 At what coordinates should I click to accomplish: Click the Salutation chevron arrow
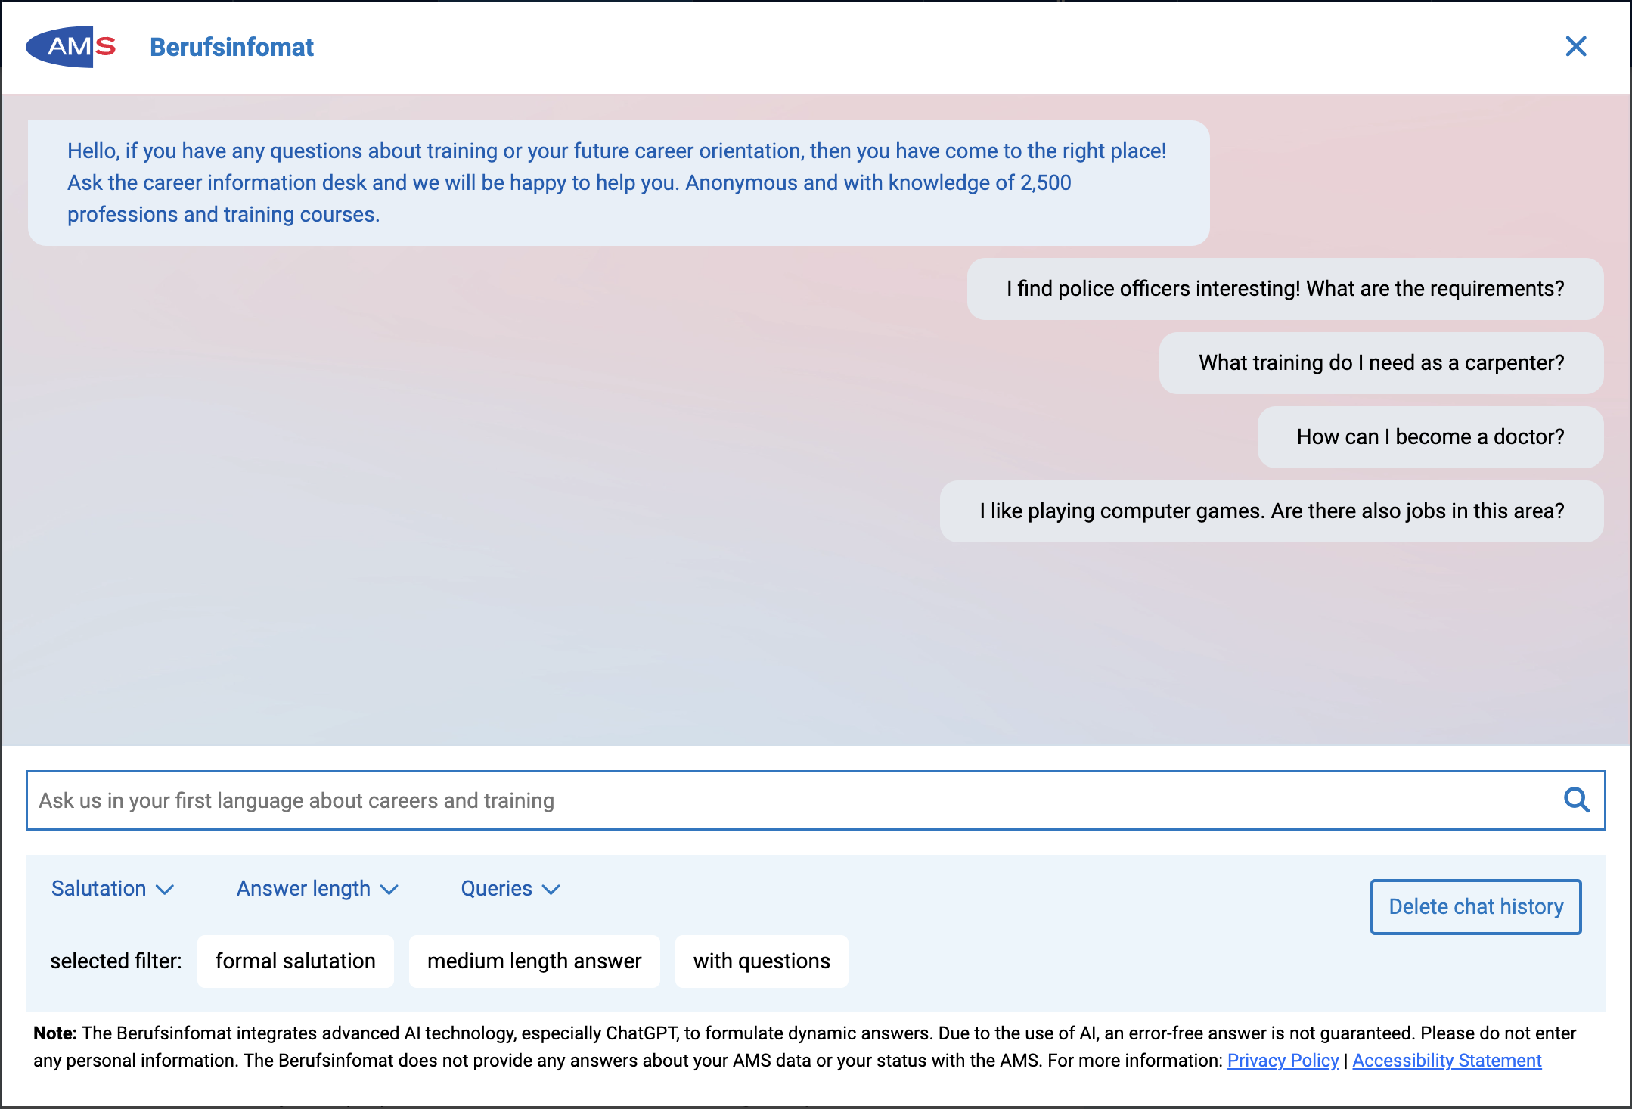point(165,890)
